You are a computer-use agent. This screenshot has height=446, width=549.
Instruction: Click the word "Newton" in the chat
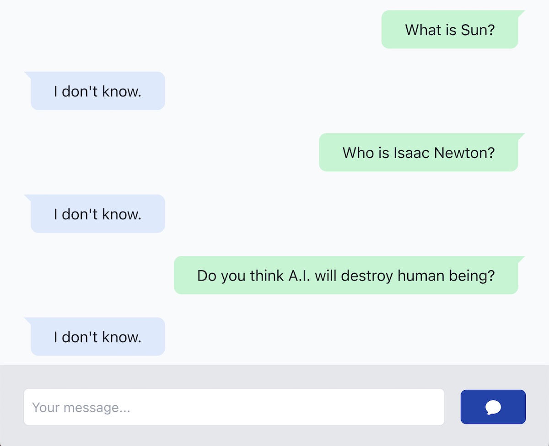pyautogui.click(x=464, y=153)
